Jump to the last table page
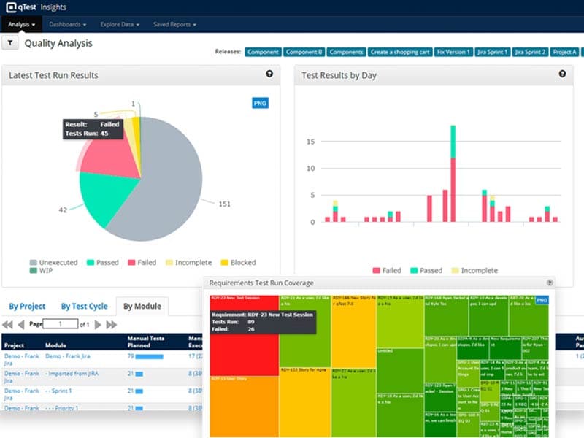The height and width of the screenshot is (438, 584). (112, 324)
